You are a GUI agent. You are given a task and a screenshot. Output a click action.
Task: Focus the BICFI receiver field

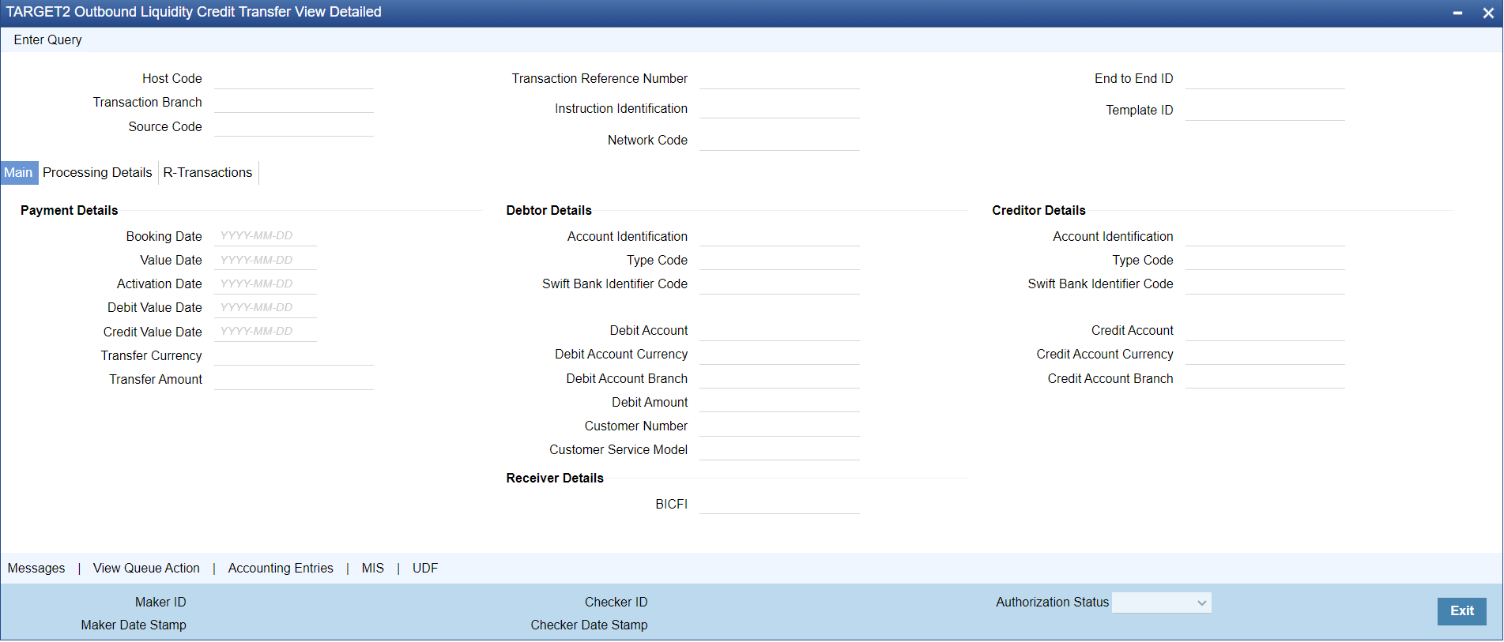(x=779, y=504)
